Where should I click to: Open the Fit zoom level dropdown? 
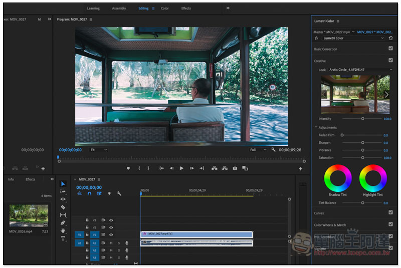pyautogui.click(x=98, y=150)
